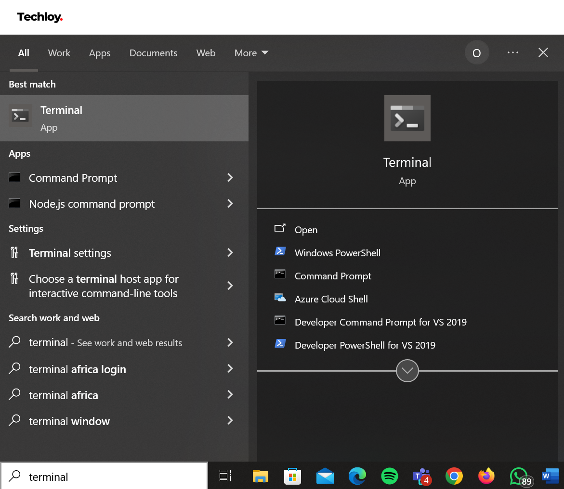Click the search box containing terminal
Viewport: 564px width, 489px height.
point(105,476)
